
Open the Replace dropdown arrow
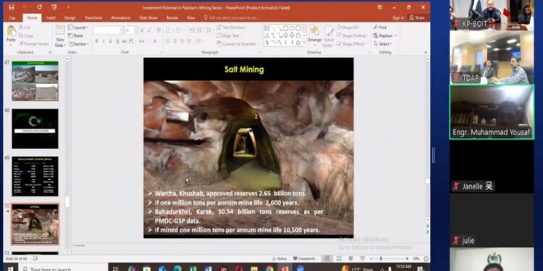coord(396,35)
